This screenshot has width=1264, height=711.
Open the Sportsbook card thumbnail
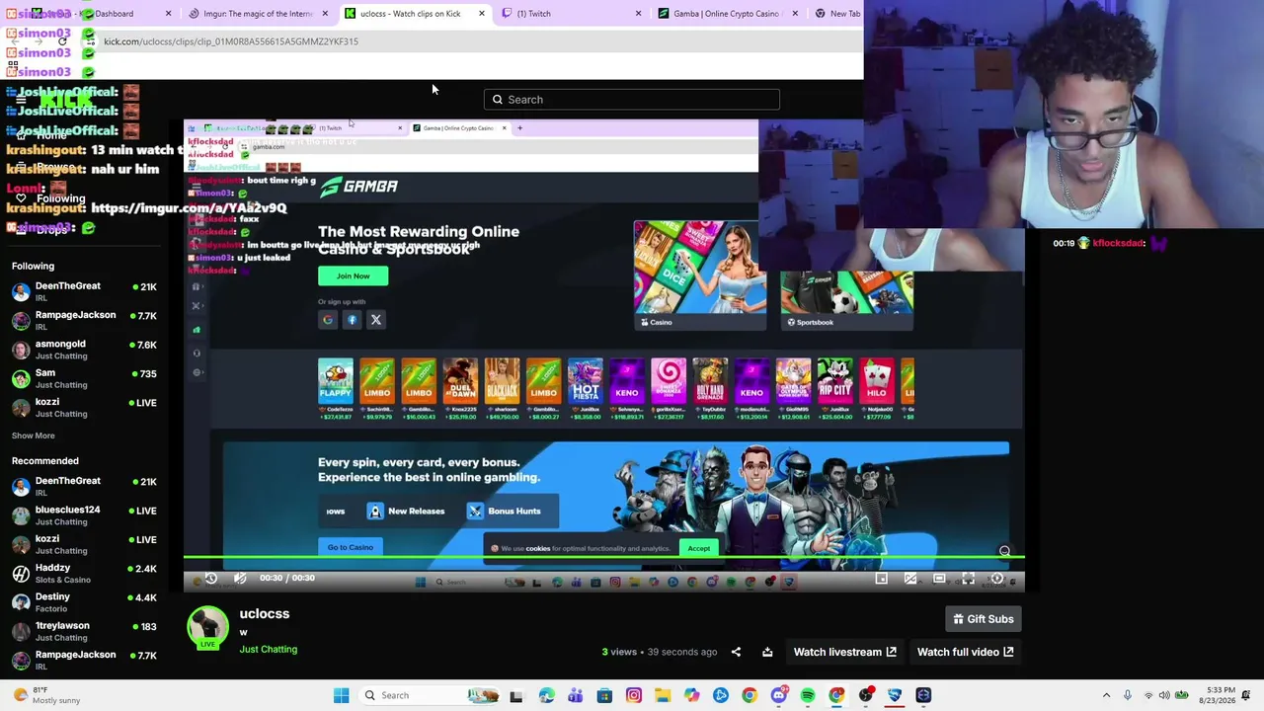click(x=847, y=276)
